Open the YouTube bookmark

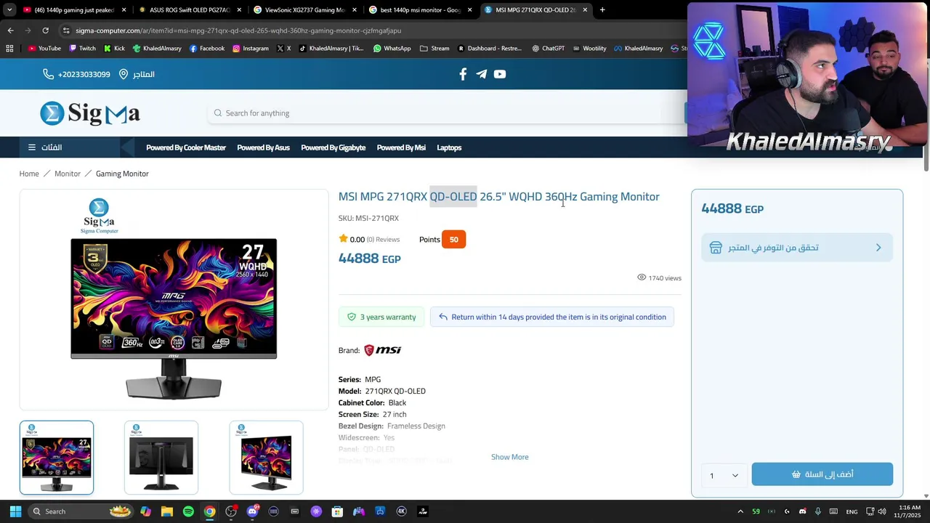point(44,49)
